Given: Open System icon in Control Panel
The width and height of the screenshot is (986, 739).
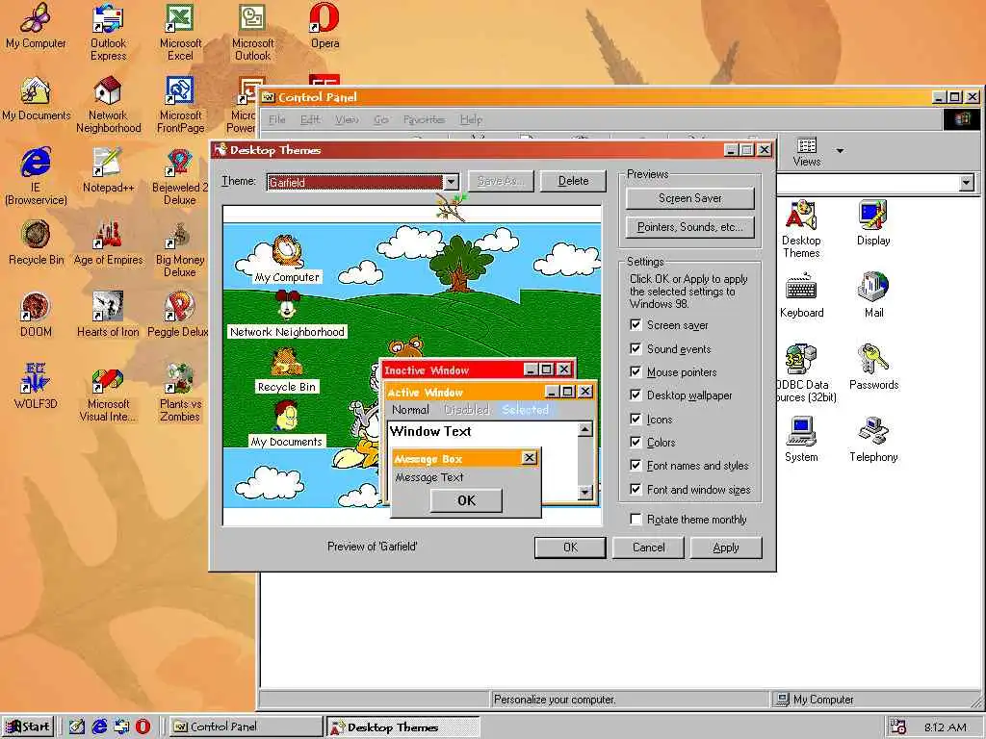Looking at the screenshot, I should point(801,440).
